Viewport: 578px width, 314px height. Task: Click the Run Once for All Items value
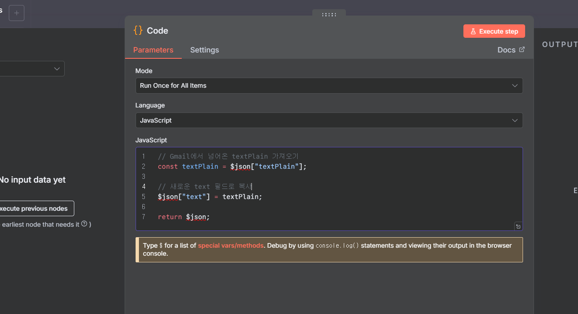tap(173, 86)
